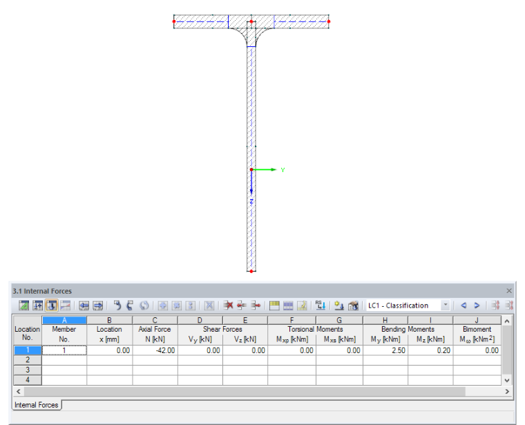Click the Mxs torsional moment cell in row 1

coord(339,350)
